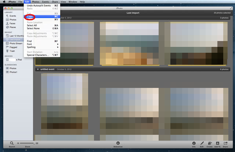The height and width of the screenshot is (152, 235).
Task: Open the File menu in the menu bar
Action: coord(20,2)
